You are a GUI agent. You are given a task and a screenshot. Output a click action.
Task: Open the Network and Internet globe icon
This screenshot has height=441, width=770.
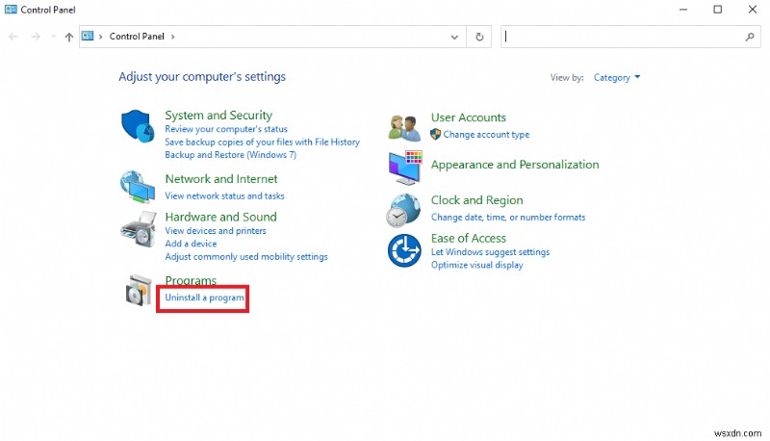[x=139, y=186]
